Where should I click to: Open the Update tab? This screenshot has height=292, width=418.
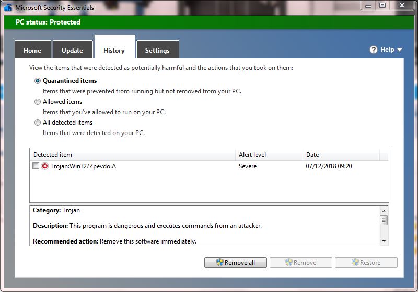pyautogui.click(x=73, y=50)
